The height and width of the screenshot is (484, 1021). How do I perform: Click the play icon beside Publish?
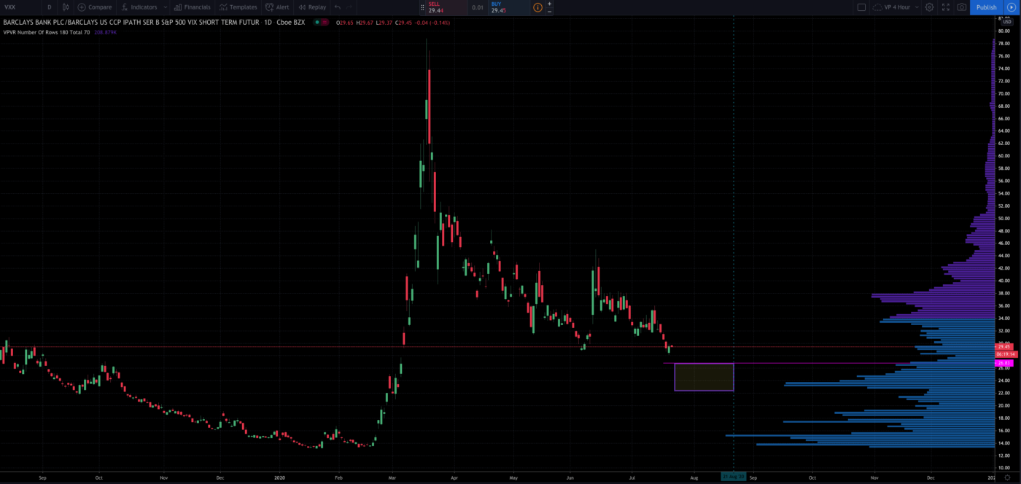point(1011,7)
